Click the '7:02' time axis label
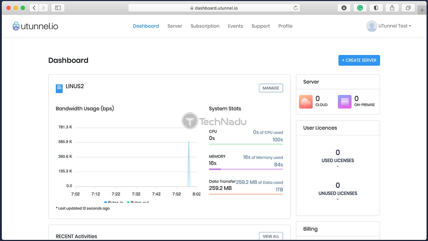 pyautogui.click(x=75, y=194)
